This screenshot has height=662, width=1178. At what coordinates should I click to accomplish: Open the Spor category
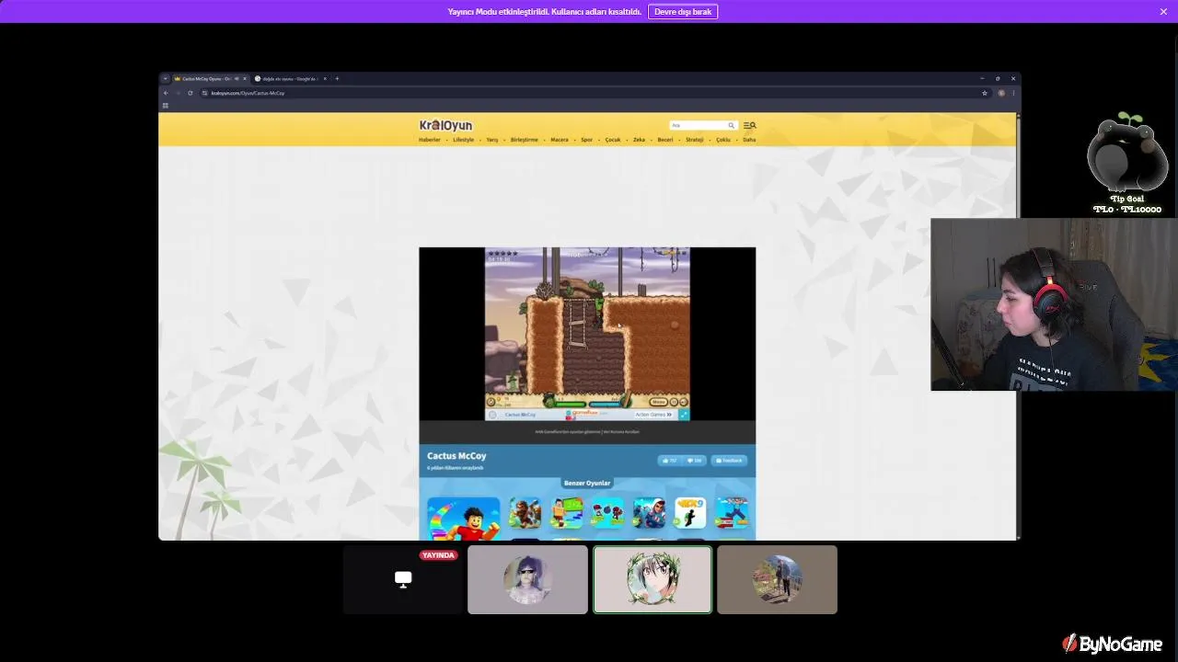(x=586, y=140)
